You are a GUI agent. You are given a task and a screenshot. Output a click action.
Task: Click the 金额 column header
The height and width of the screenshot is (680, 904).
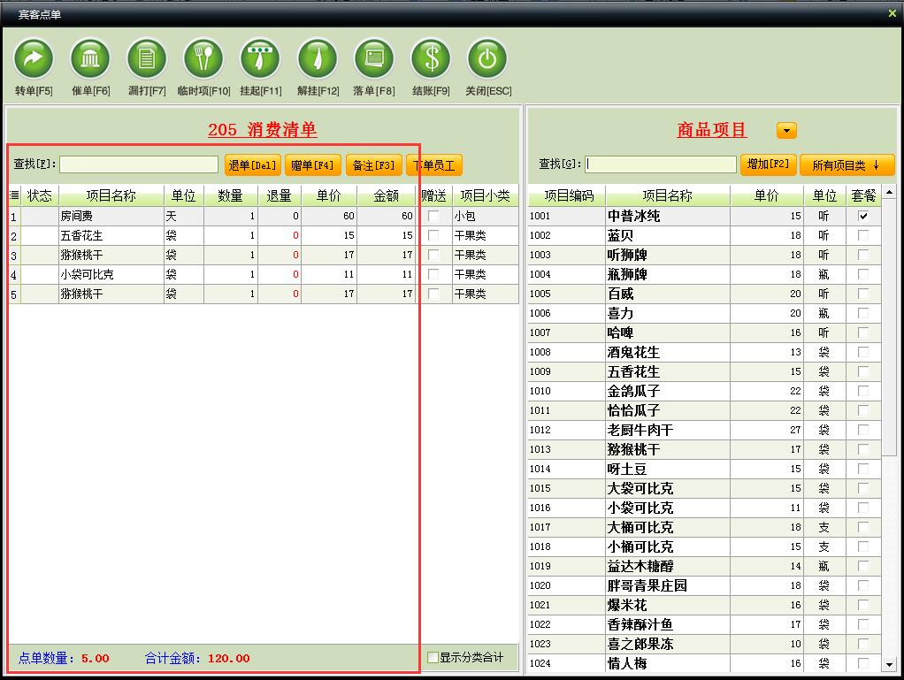click(x=387, y=195)
